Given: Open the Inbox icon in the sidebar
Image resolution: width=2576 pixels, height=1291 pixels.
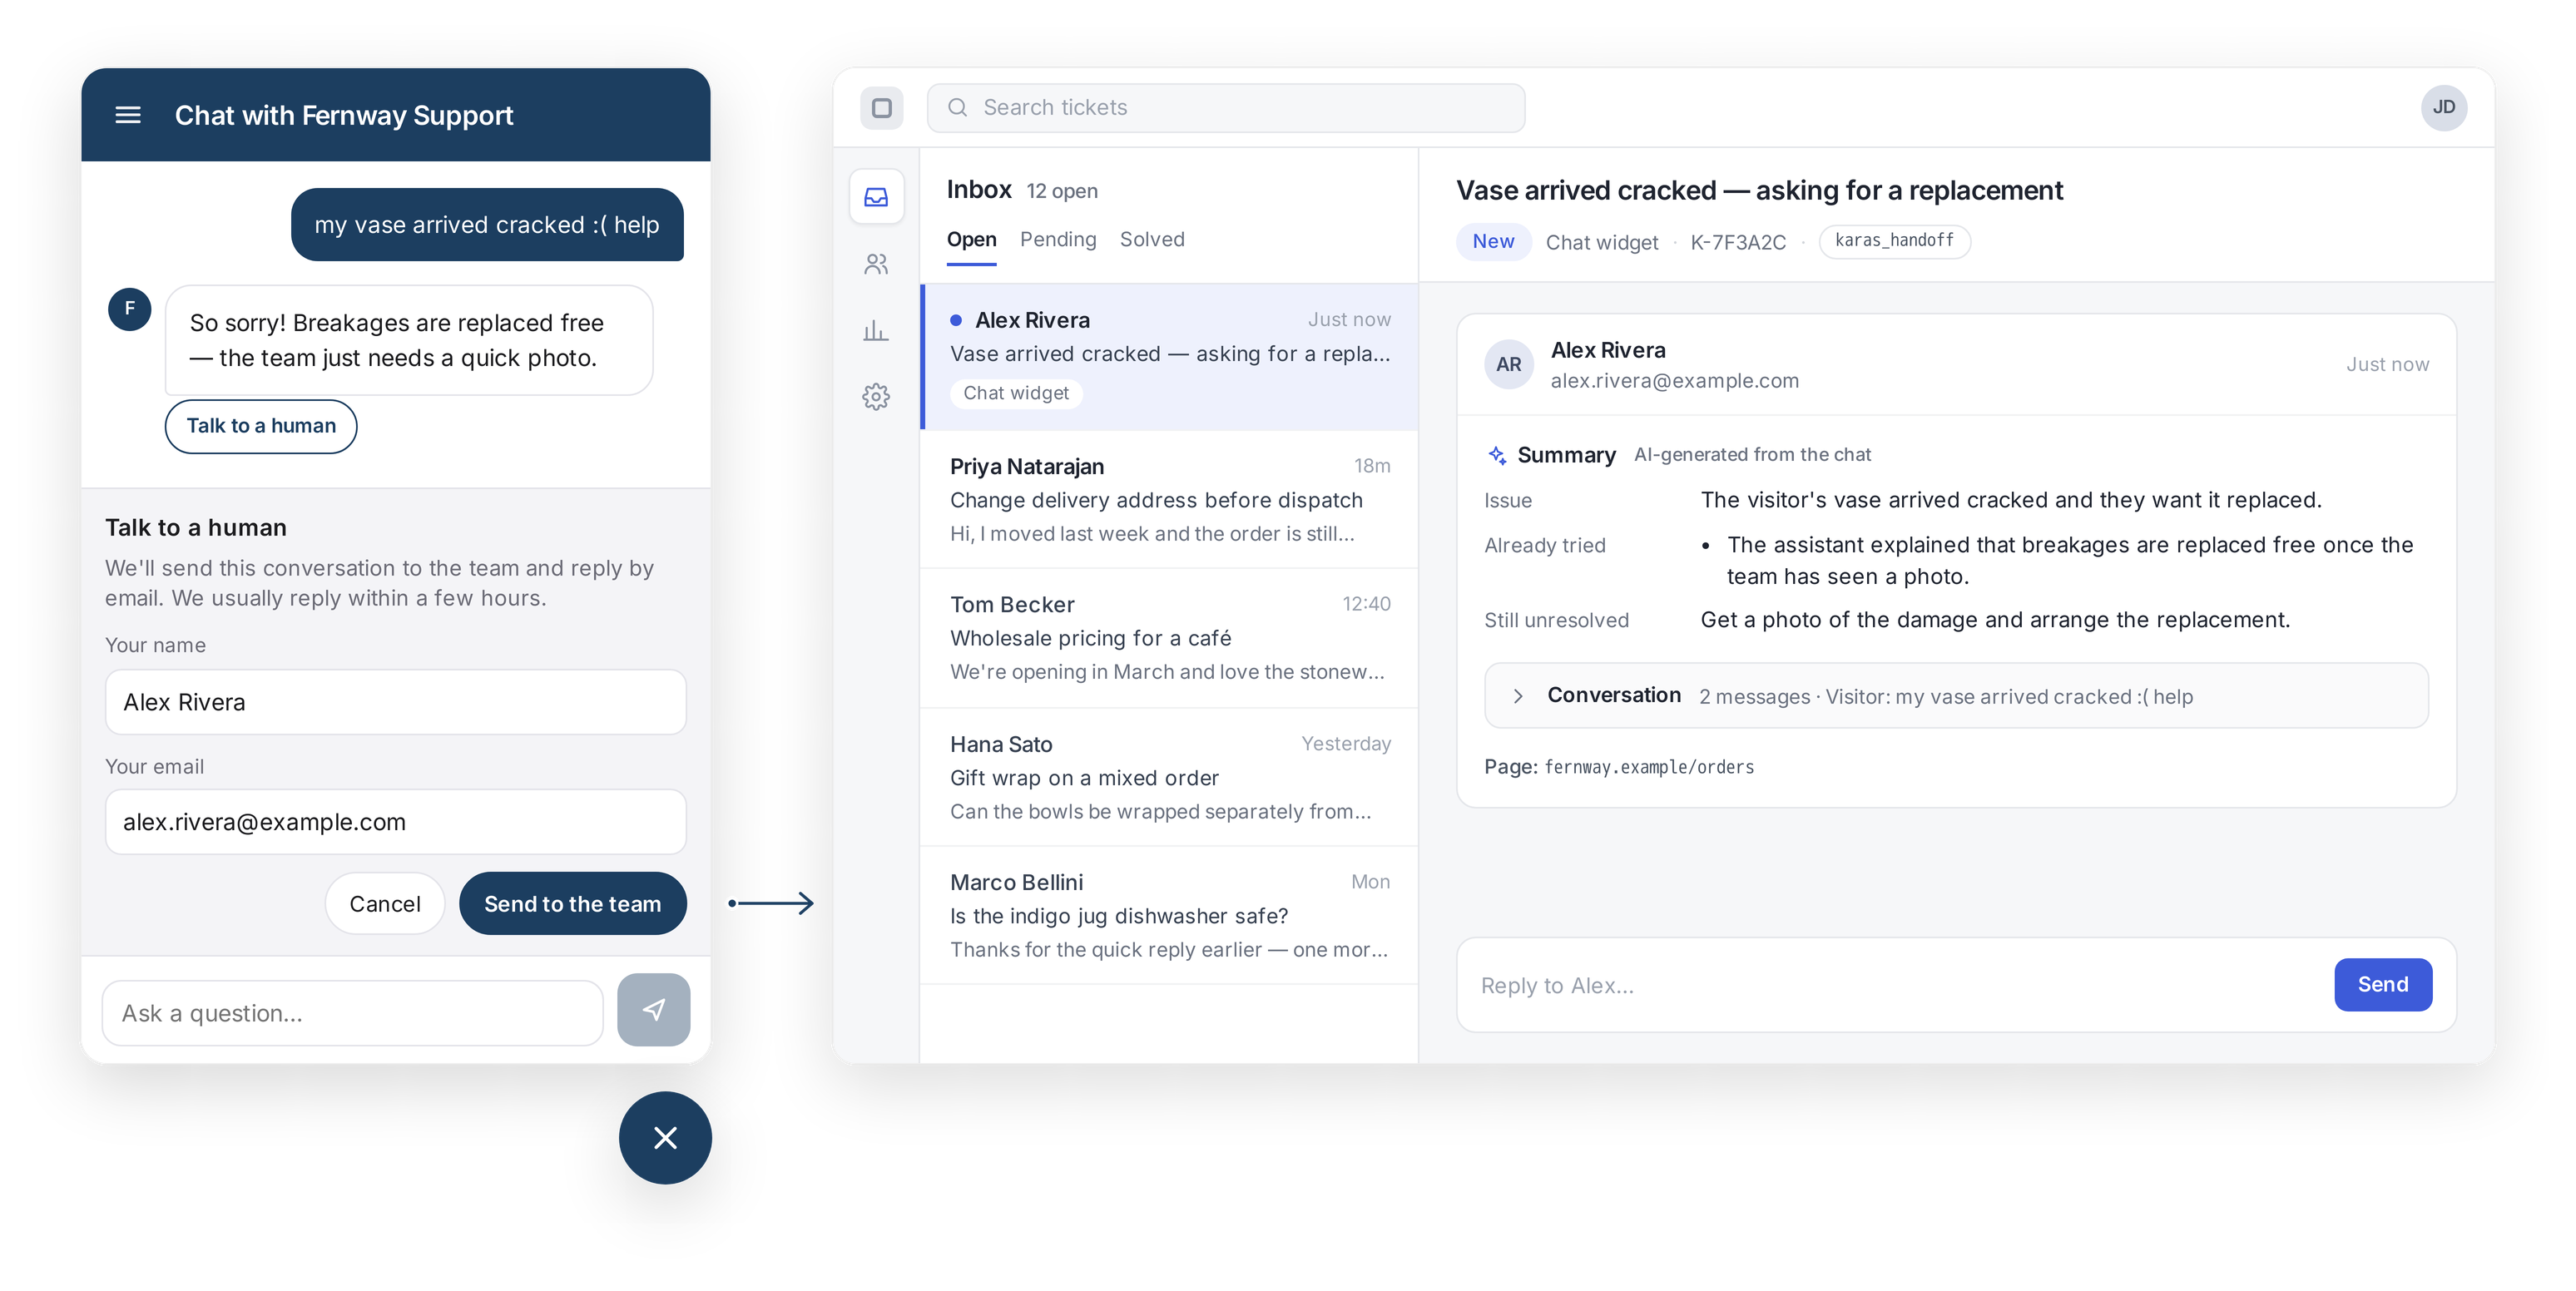Looking at the screenshot, I should 877,197.
